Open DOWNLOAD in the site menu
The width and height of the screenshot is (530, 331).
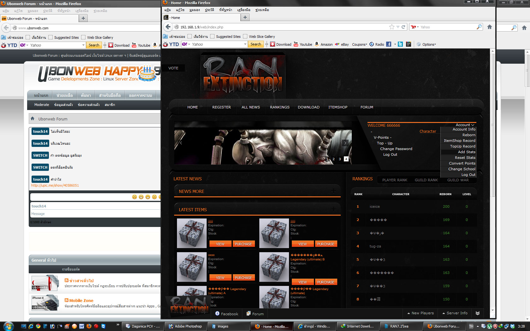[309, 107]
